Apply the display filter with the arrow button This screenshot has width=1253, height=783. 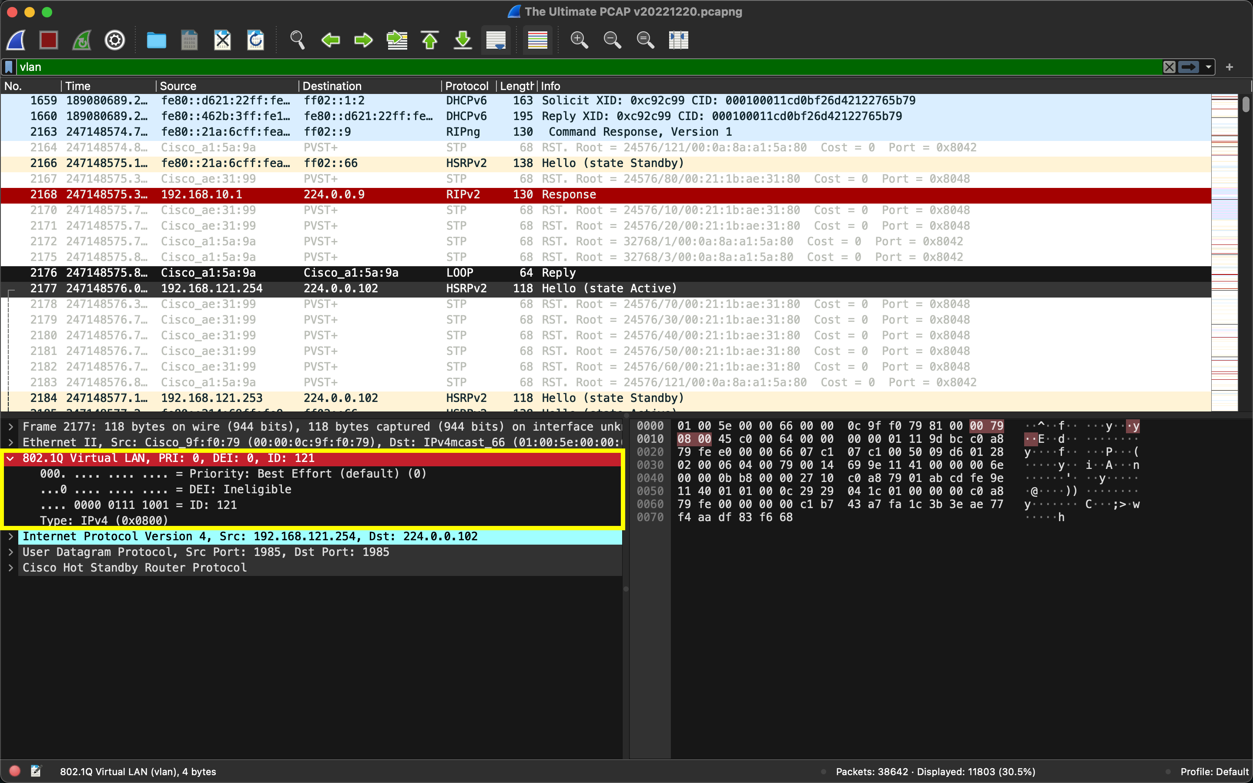1189,67
